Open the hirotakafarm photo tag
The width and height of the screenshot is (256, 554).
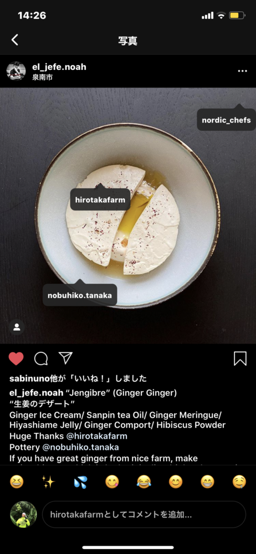coord(100,199)
